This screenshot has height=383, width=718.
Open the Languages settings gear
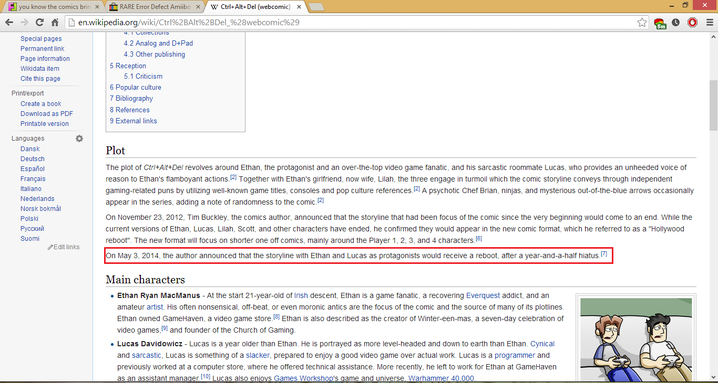coord(79,139)
